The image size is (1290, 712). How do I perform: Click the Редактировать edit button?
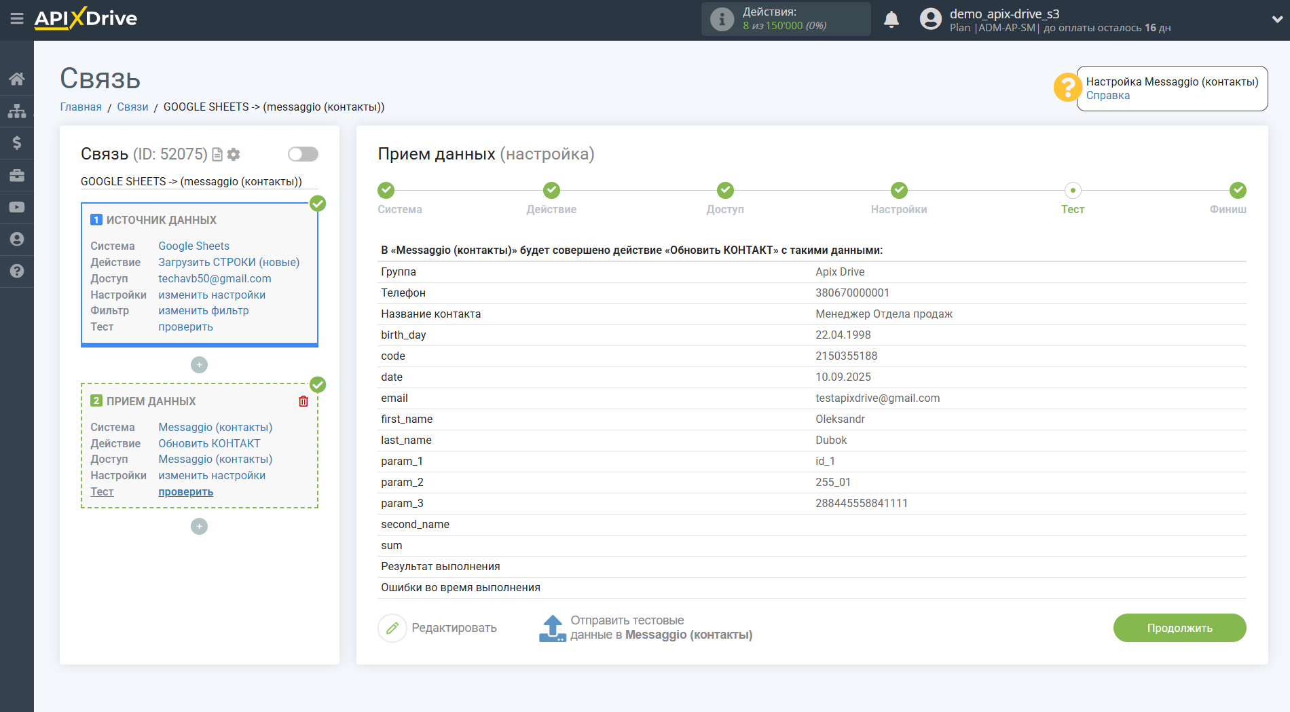point(438,628)
